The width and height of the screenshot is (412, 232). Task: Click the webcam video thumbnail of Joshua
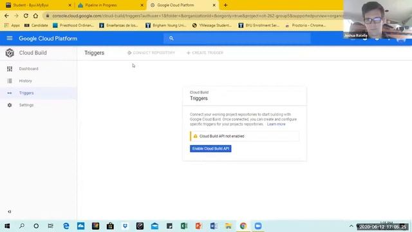pos(378,19)
